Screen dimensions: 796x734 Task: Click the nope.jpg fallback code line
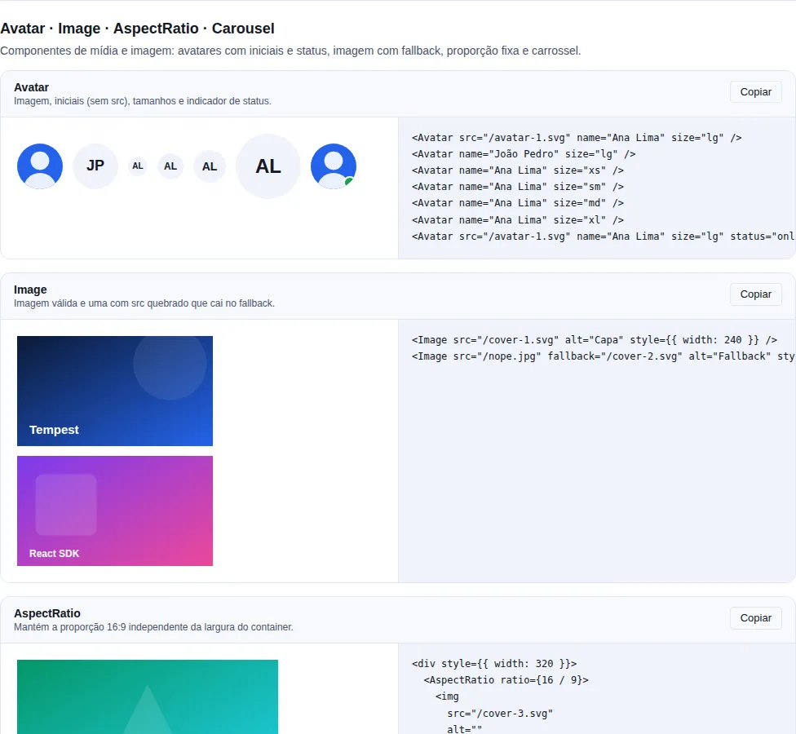[603, 356]
